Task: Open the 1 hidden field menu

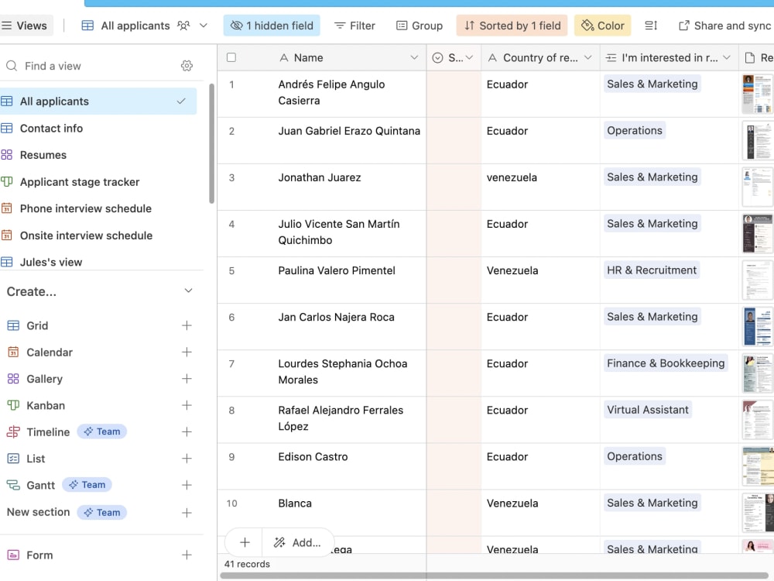Action: coord(272,26)
